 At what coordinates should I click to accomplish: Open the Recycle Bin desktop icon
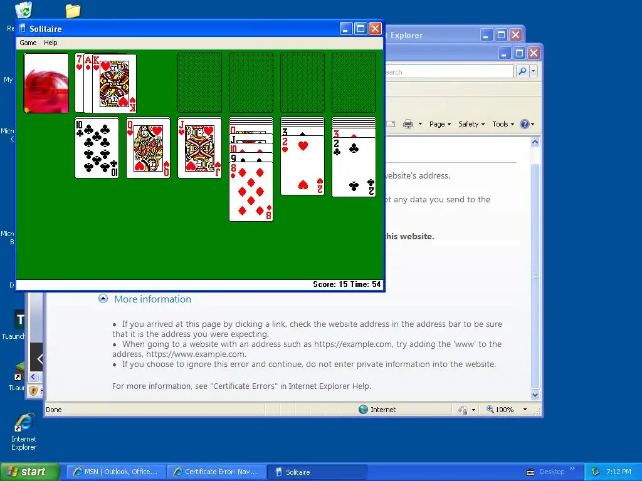pos(23,10)
